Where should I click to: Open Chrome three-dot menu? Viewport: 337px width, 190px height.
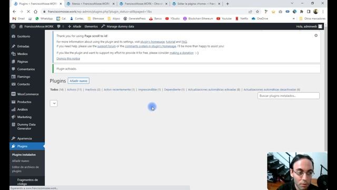tap(323, 12)
